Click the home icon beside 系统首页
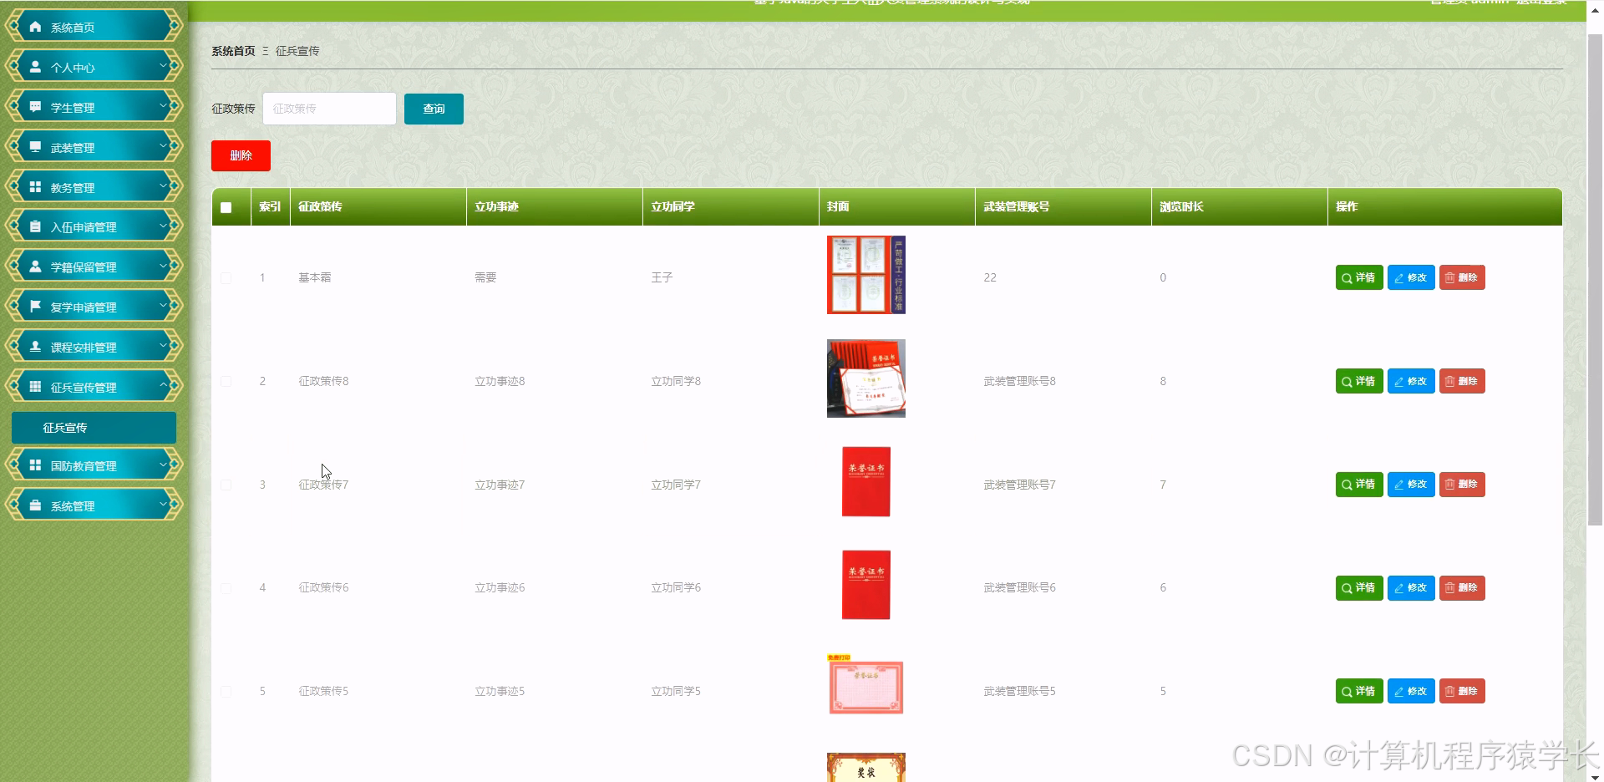Screen dimensions: 1604x782 pos(35,27)
